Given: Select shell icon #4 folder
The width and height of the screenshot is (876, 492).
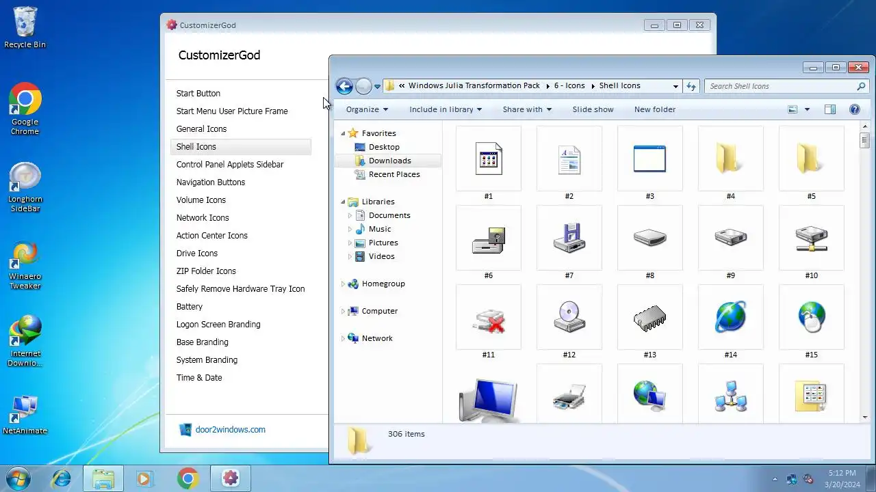Looking at the screenshot, I should point(731,159).
